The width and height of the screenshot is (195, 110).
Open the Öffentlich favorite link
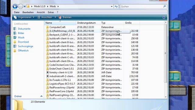pyautogui.click(x=23, y=50)
